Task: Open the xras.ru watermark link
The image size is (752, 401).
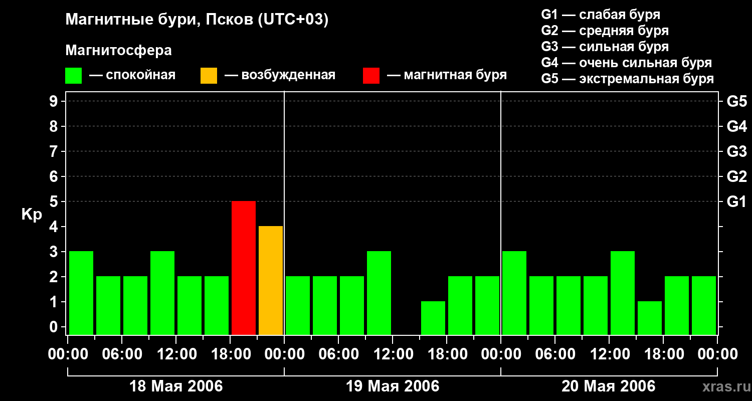Action: (x=724, y=386)
